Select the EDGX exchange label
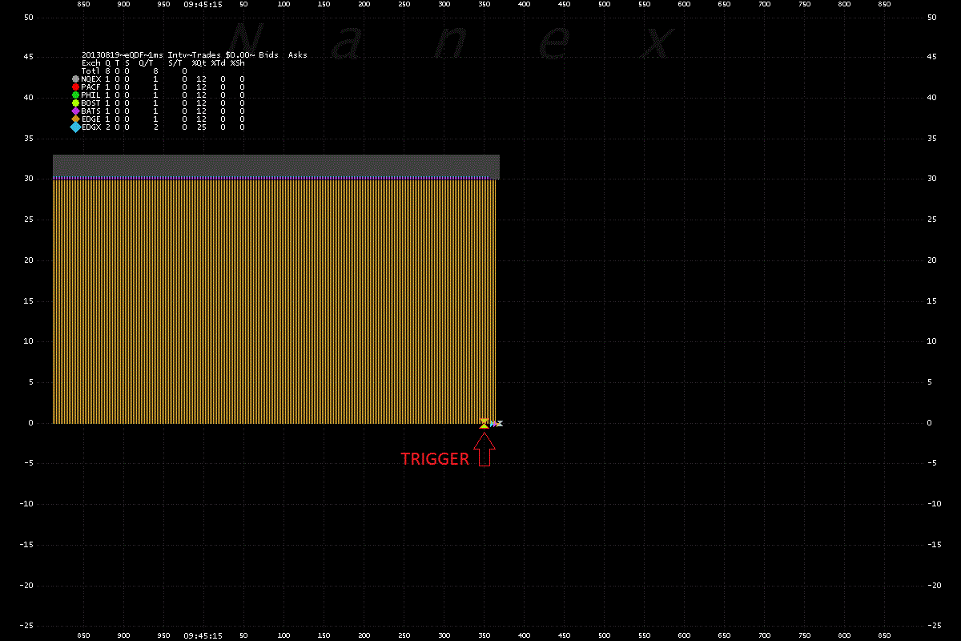 [90, 127]
